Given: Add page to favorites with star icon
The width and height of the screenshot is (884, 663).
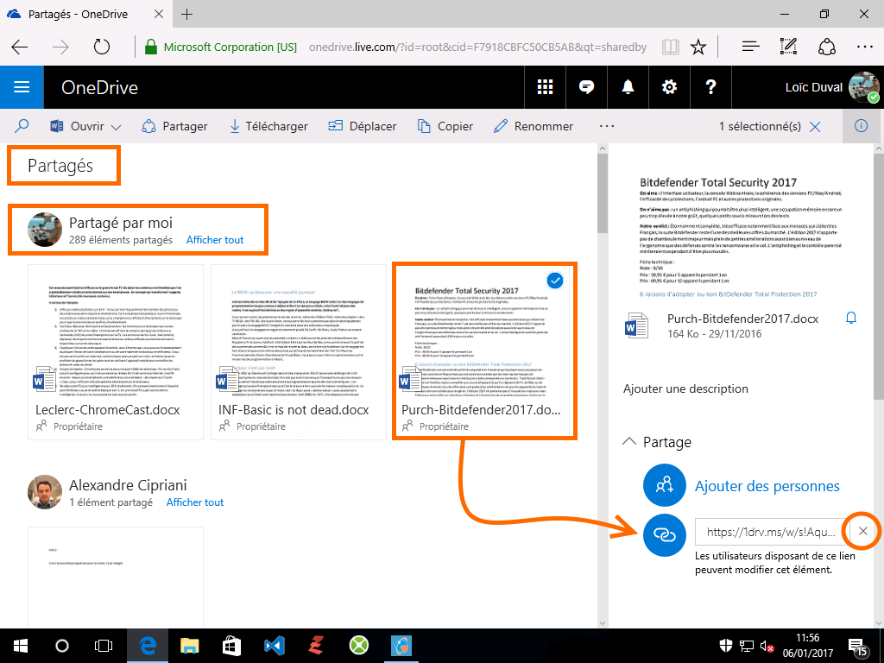Looking at the screenshot, I should [x=698, y=47].
